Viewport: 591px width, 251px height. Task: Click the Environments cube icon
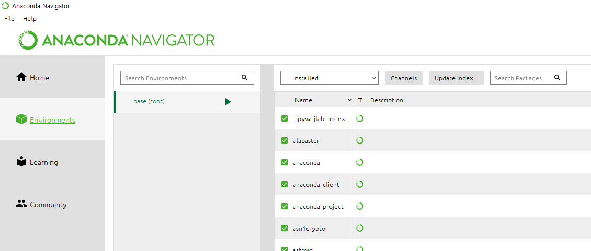21,119
